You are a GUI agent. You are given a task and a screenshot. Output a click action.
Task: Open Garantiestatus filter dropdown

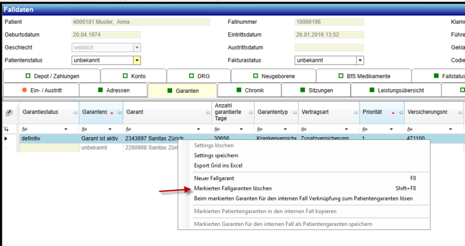(66, 129)
